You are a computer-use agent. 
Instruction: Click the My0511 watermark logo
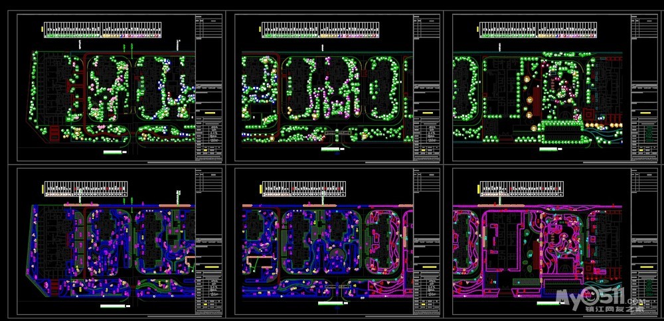click(602, 298)
